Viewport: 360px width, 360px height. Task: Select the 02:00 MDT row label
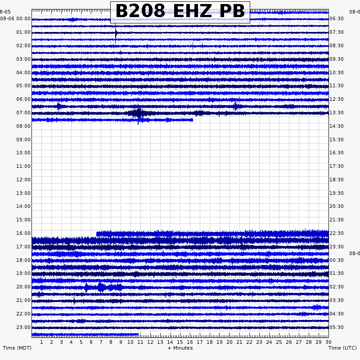(23, 46)
